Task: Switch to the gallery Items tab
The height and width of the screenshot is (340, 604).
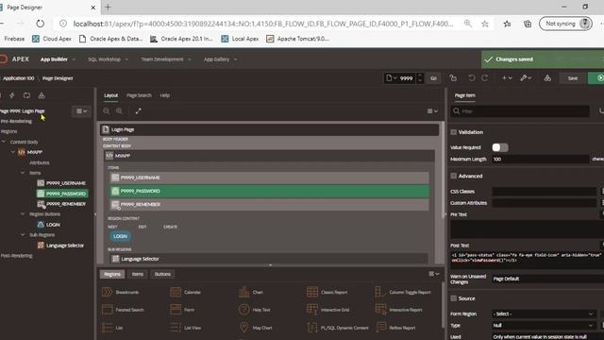Action: (x=138, y=274)
